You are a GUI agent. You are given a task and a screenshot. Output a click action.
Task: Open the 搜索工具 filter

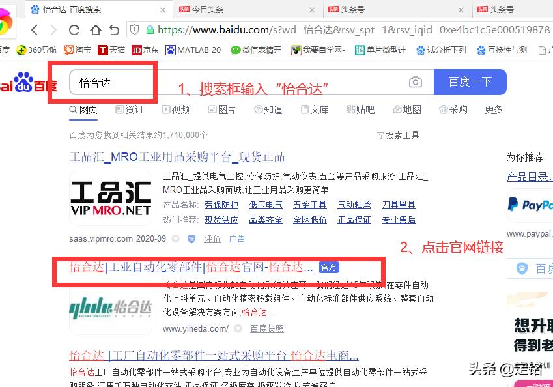398,135
